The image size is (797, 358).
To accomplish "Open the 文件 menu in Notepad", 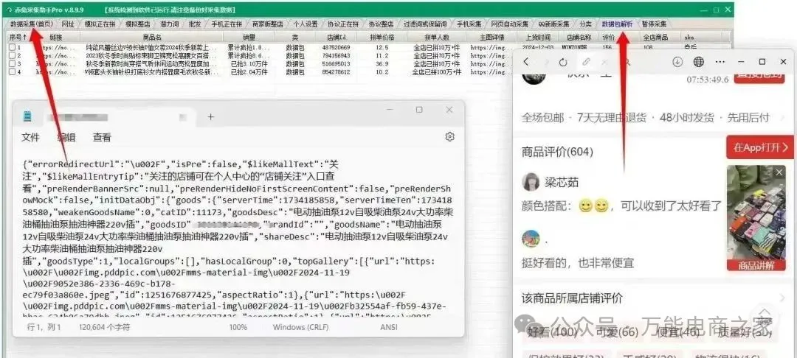I will click(31, 137).
